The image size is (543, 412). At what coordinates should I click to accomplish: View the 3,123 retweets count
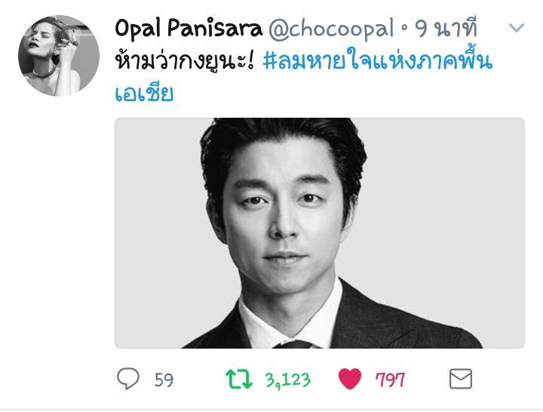288,380
